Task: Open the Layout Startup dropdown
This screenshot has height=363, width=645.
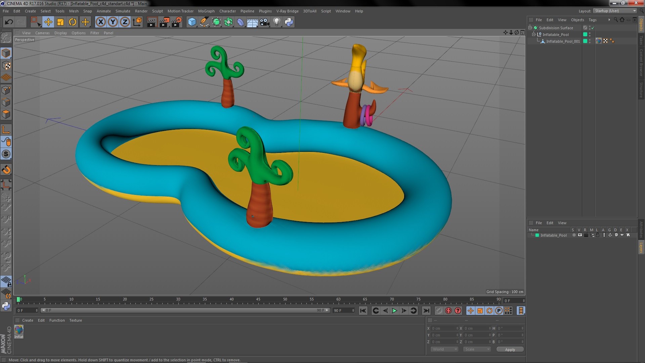Action: [615, 11]
